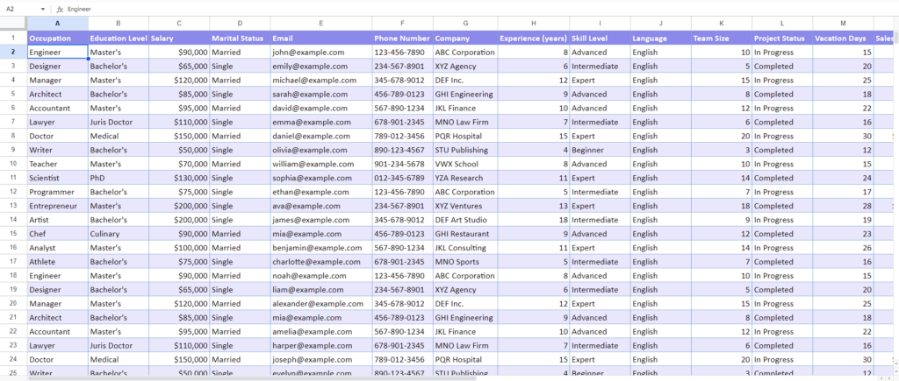Click the Email header cell
The width and height of the screenshot is (899, 381).
[x=321, y=39]
